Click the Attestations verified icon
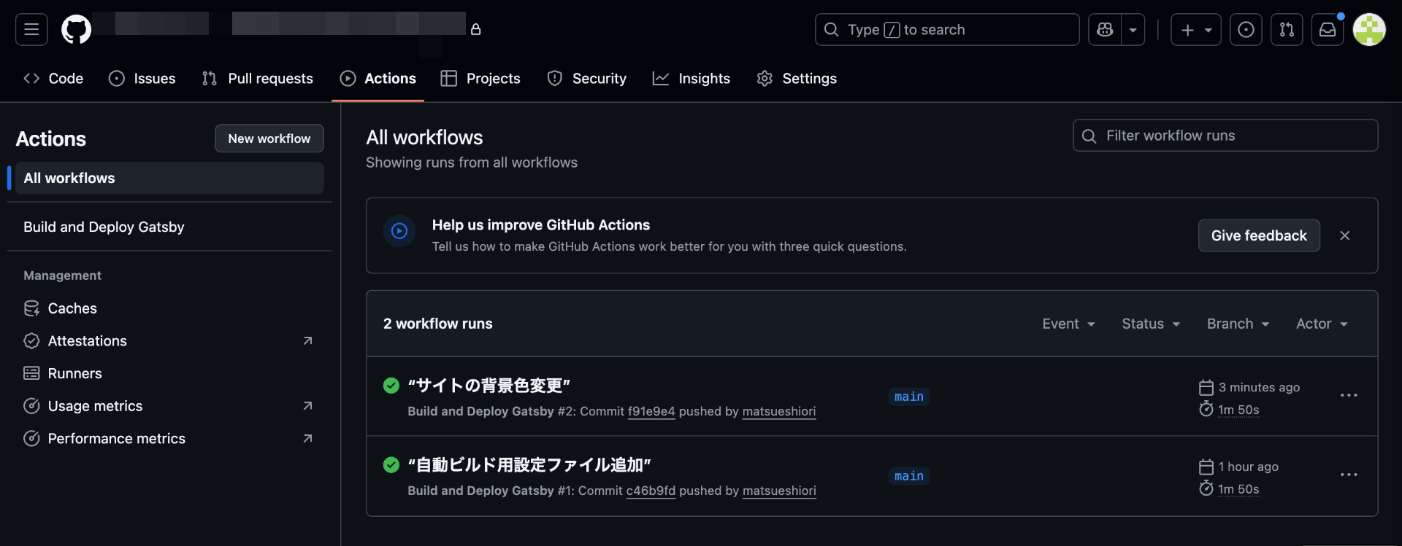The image size is (1402, 546). pyautogui.click(x=31, y=340)
